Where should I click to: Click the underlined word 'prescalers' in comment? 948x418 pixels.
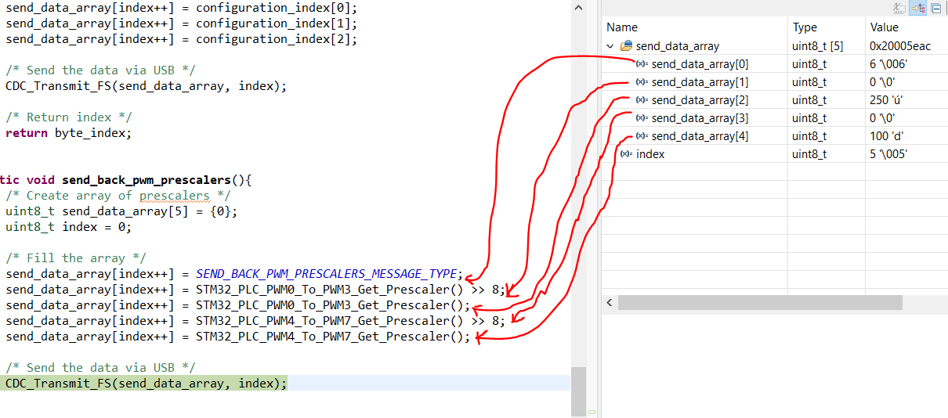pyautogui.click(x=175, y=196)
